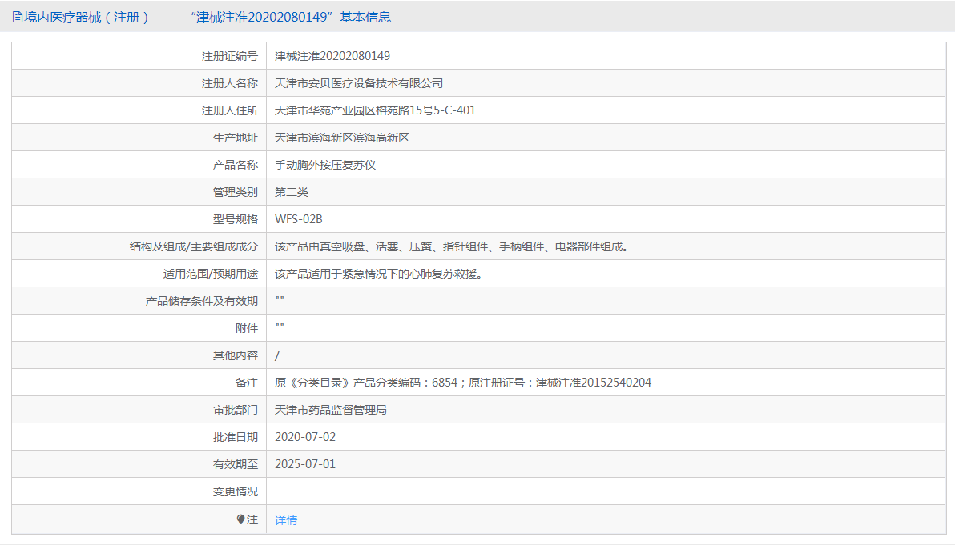Select address 天津市华苑产业园区榕苑路15号5-C-401
This screenshot has width=955, height=549.
pyautogui.click(x=375, y=110)
